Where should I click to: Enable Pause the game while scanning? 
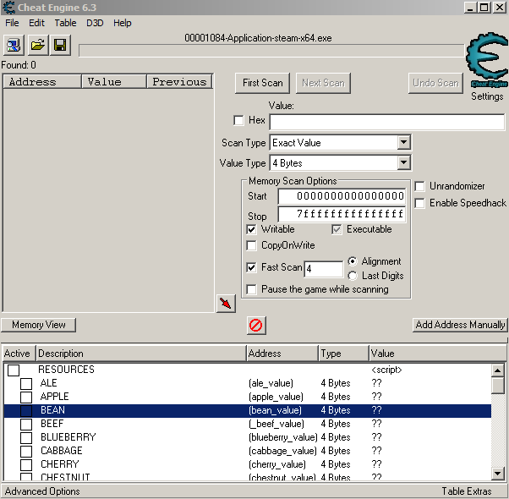click(252, 289)
